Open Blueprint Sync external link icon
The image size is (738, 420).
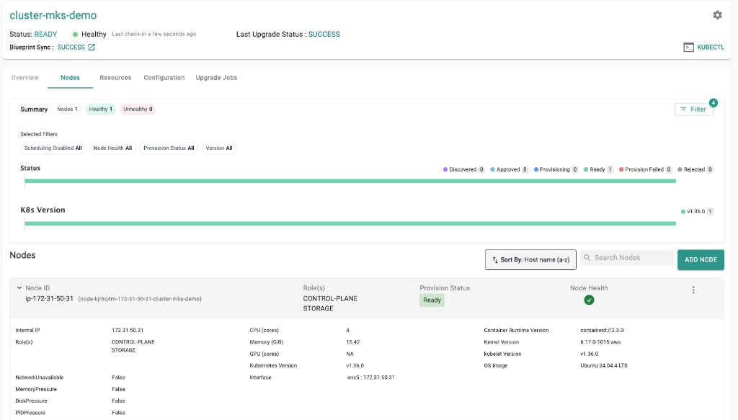click(92, 47)
